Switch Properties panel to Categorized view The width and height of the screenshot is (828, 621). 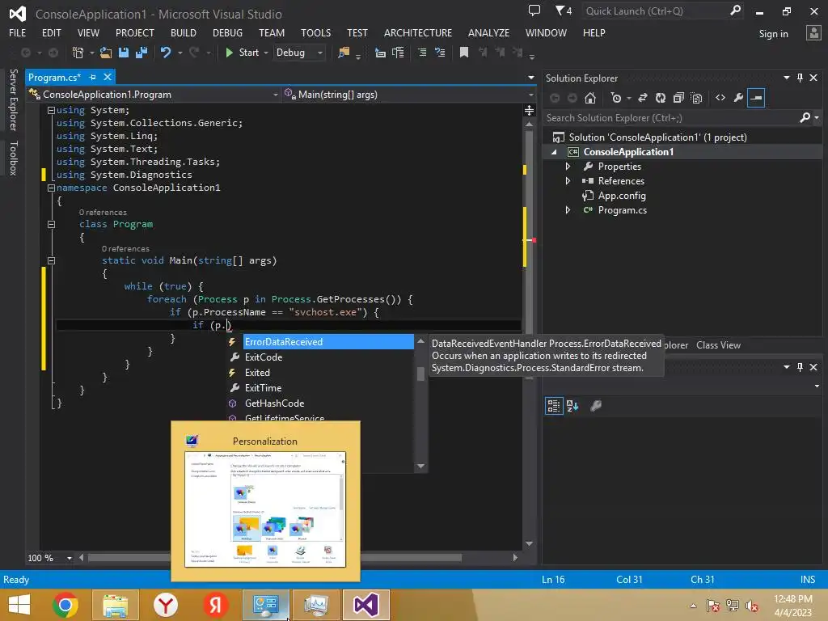click(x=554, y=406)
